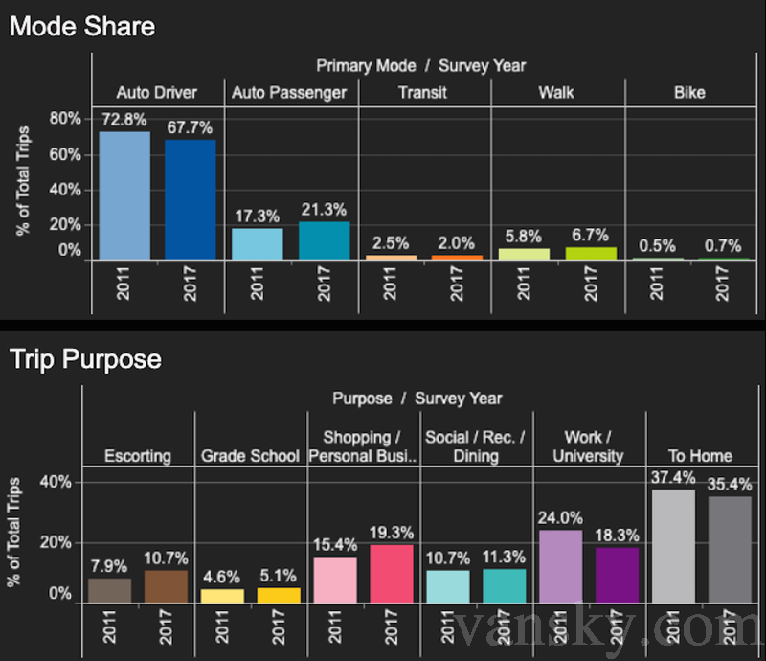Click the Auto Driver 2011 light blue bar
This screenshot has height=661, width=766.
(x=124, y=195)
